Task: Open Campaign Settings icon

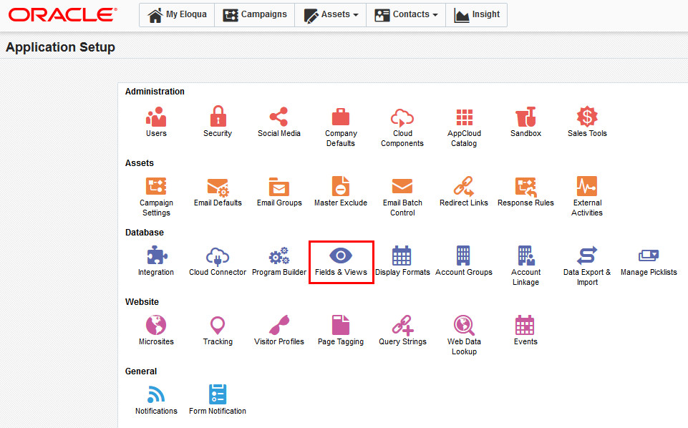Action: tap(156, 186)
